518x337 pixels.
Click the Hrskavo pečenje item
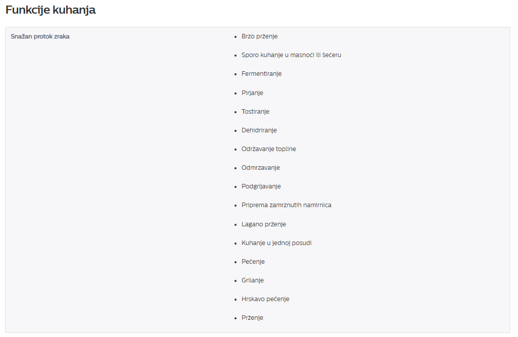pos(265,299)
